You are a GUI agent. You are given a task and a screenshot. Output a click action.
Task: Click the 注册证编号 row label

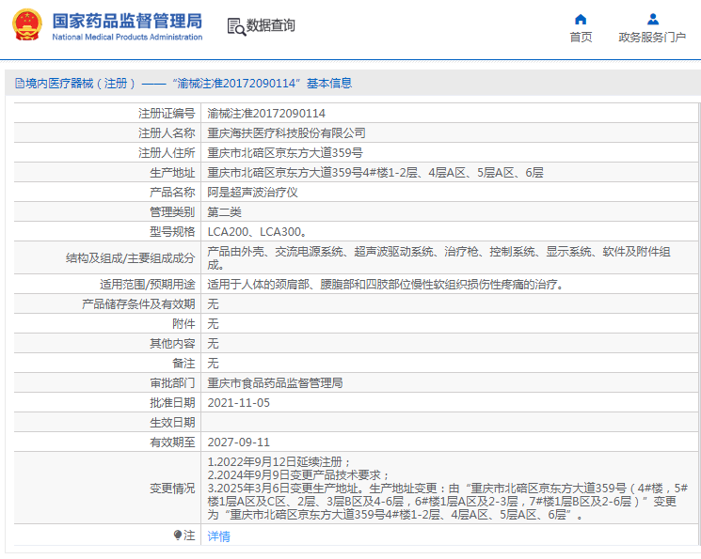point(167,114)
